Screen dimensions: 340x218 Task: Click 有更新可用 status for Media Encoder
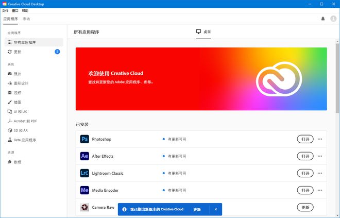[x=177, y=191]
